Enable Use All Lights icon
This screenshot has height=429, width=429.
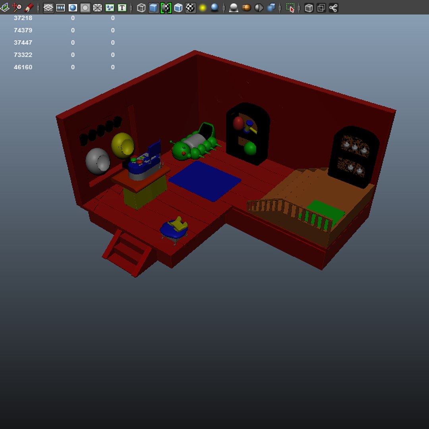[203, 8]
